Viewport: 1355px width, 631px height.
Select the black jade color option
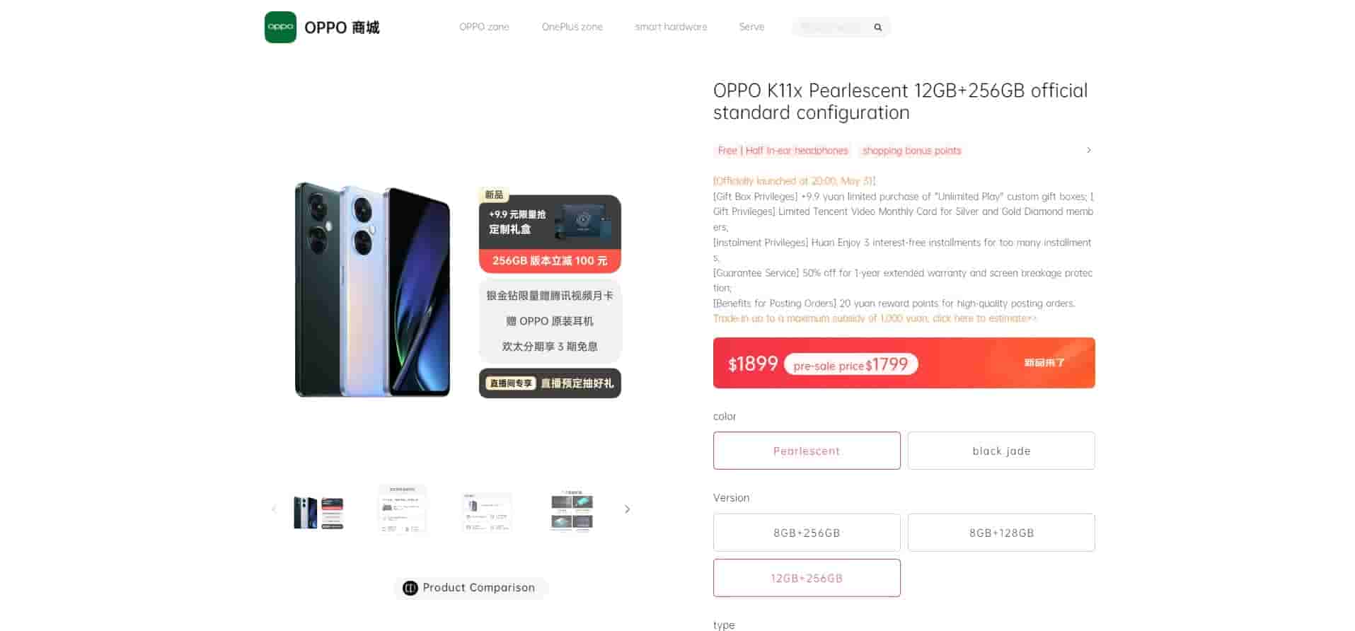1001,451
